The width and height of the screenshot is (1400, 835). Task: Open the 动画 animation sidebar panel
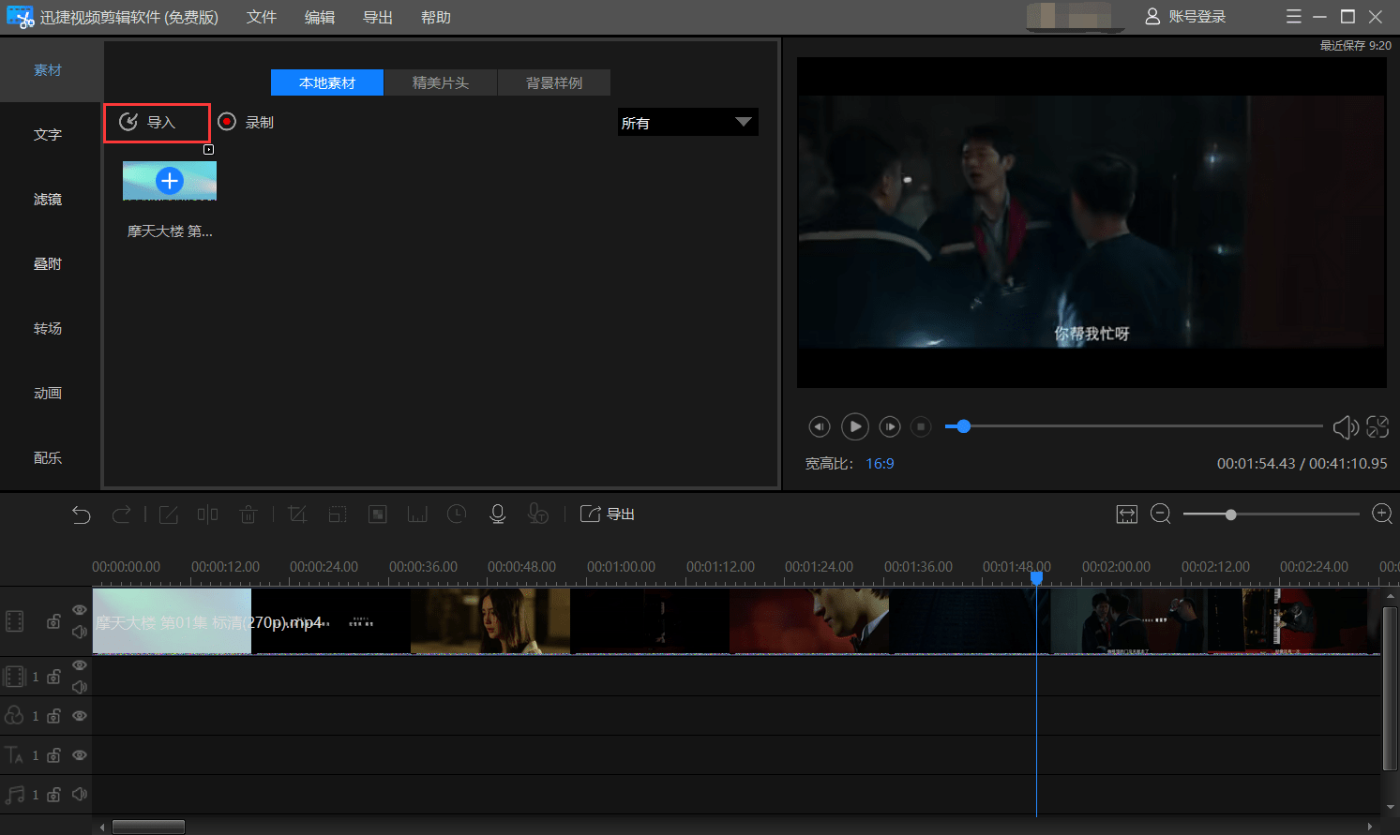tap(48, 394)
